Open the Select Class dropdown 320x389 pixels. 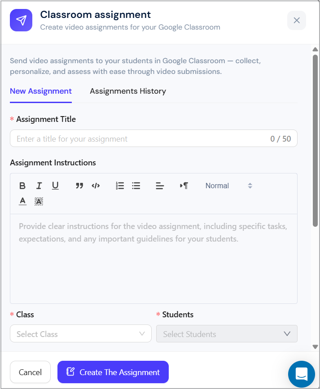point(81,334)
